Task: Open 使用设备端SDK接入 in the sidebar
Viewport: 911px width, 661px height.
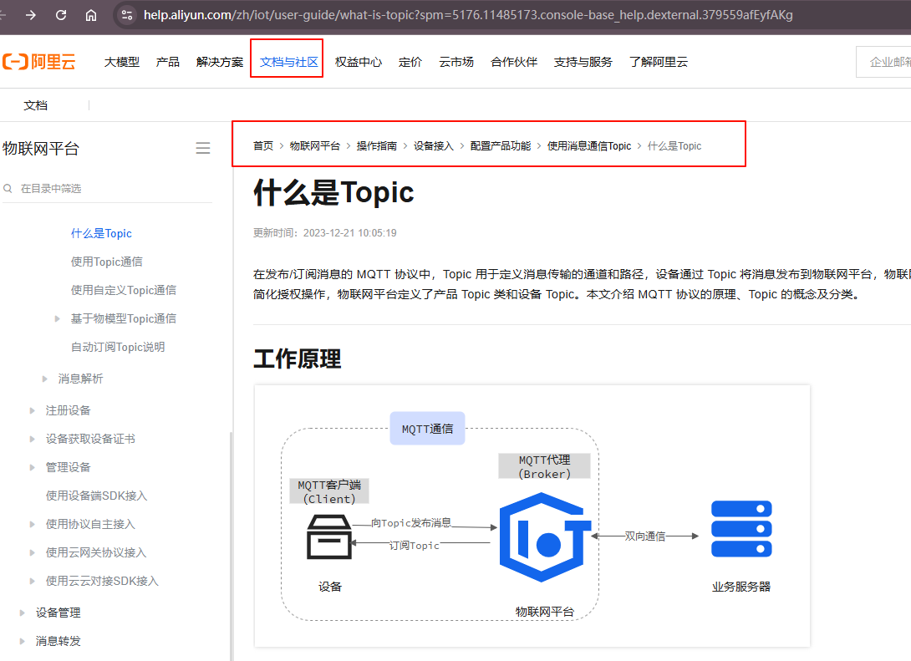Action: (x=96, y=496)
